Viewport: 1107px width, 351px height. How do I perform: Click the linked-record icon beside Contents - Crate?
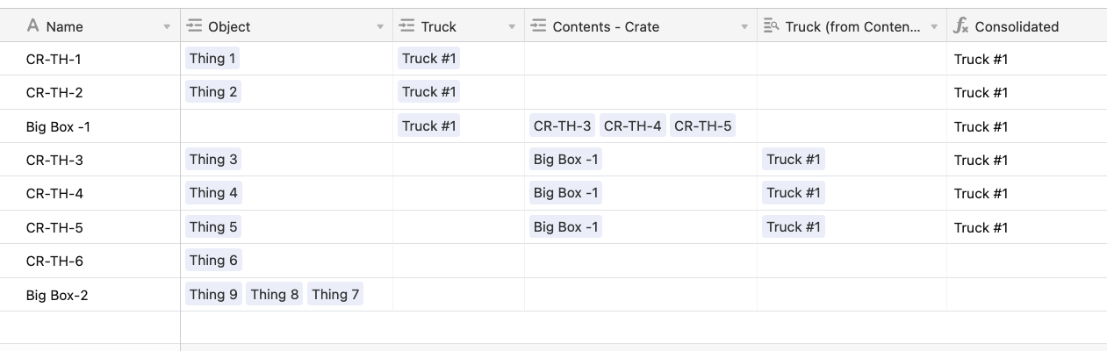538,26
